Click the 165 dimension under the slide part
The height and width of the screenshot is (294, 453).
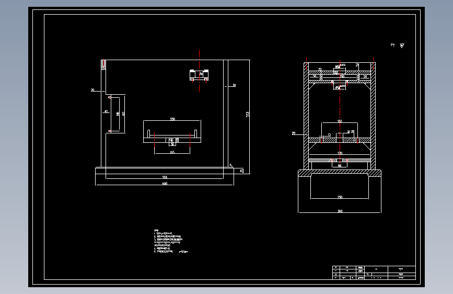pyautogui.click(x=172, y=152)
